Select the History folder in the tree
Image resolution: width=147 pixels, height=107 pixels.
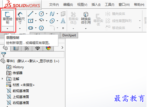tap(15, 67)
